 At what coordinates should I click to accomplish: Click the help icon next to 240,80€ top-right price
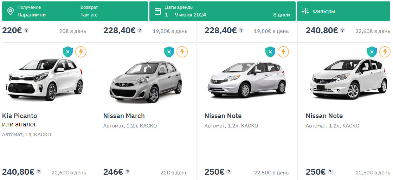click(x=342, y=30)
